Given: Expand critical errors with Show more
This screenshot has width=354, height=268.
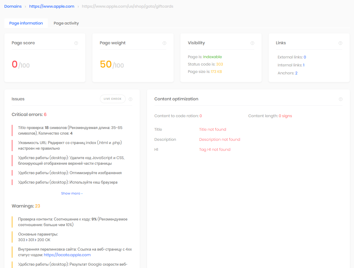Looking at the screenshot, I should (x=72, y=193).
